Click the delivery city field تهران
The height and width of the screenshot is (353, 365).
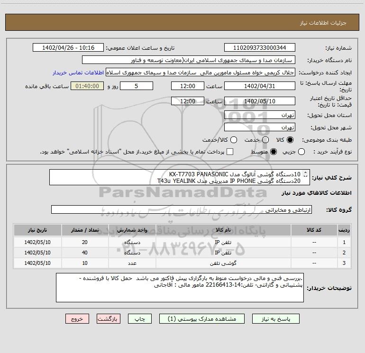click(x=260, y=127)
